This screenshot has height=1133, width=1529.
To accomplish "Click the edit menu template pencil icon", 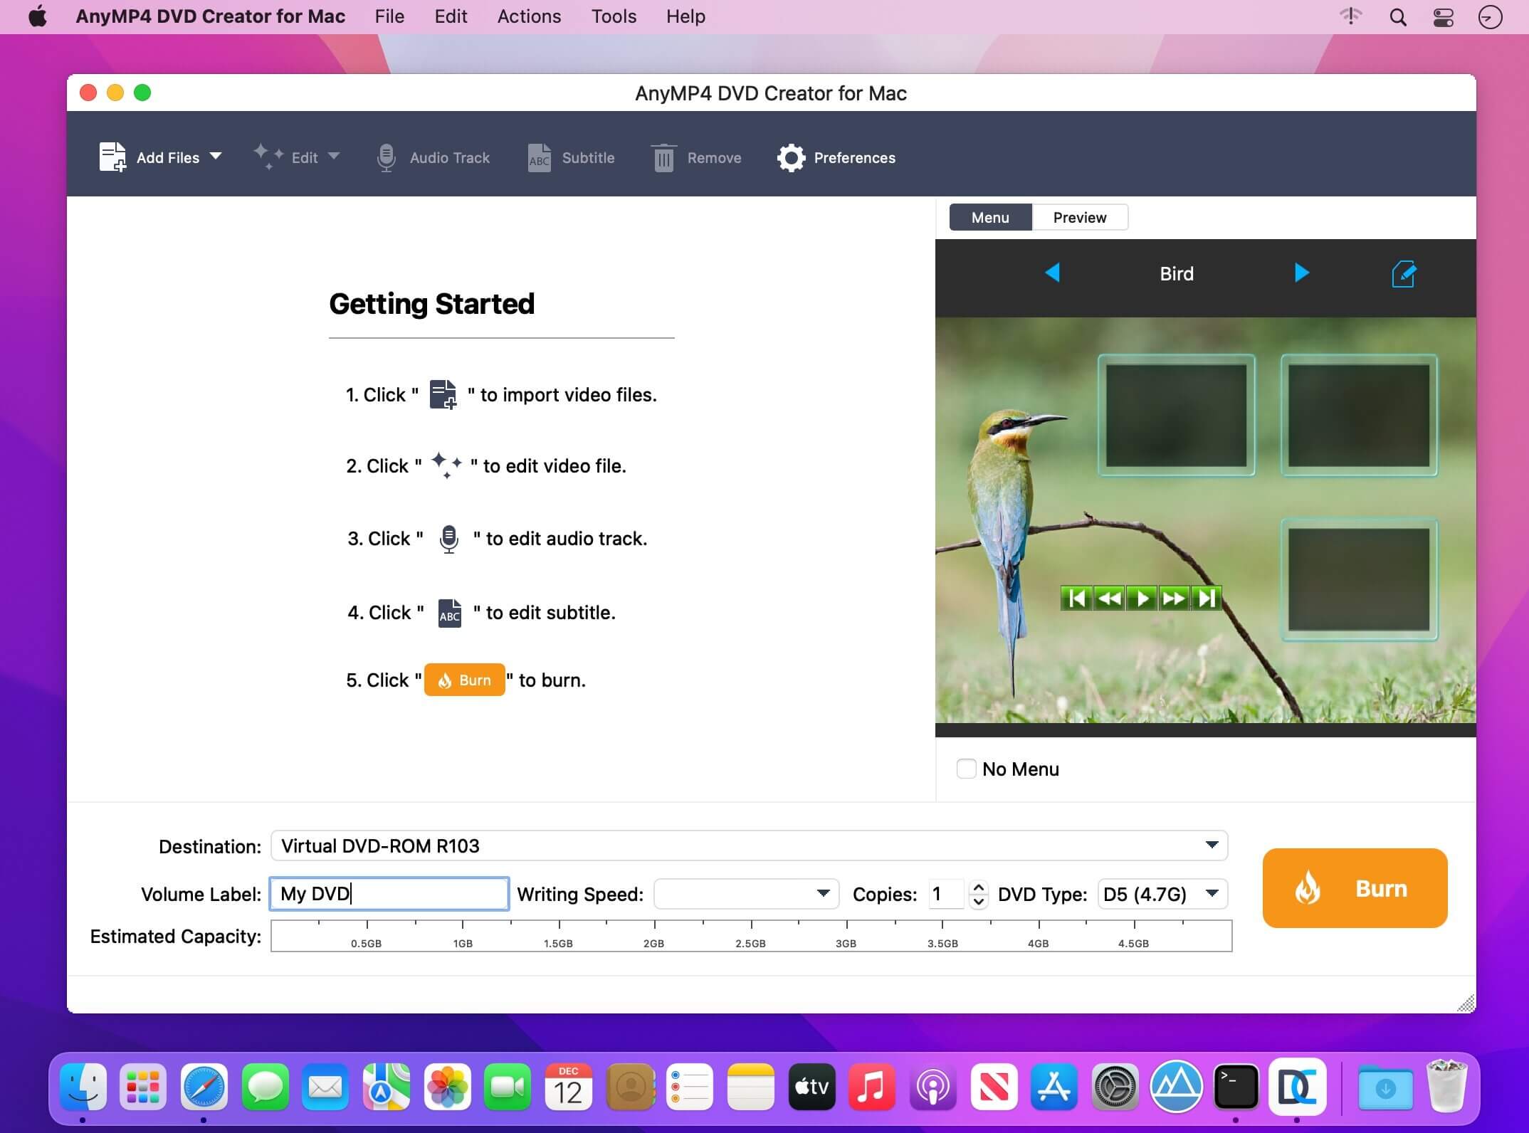I will [x=1403, y=273].
